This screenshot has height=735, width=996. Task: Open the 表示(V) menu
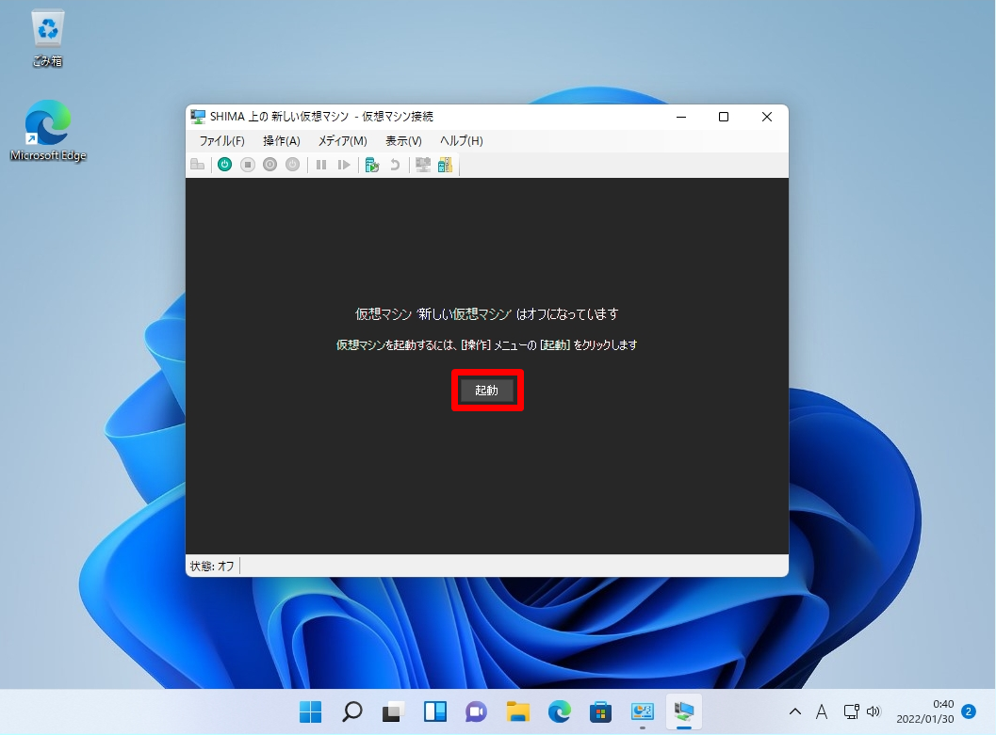(x=403, y=141)
